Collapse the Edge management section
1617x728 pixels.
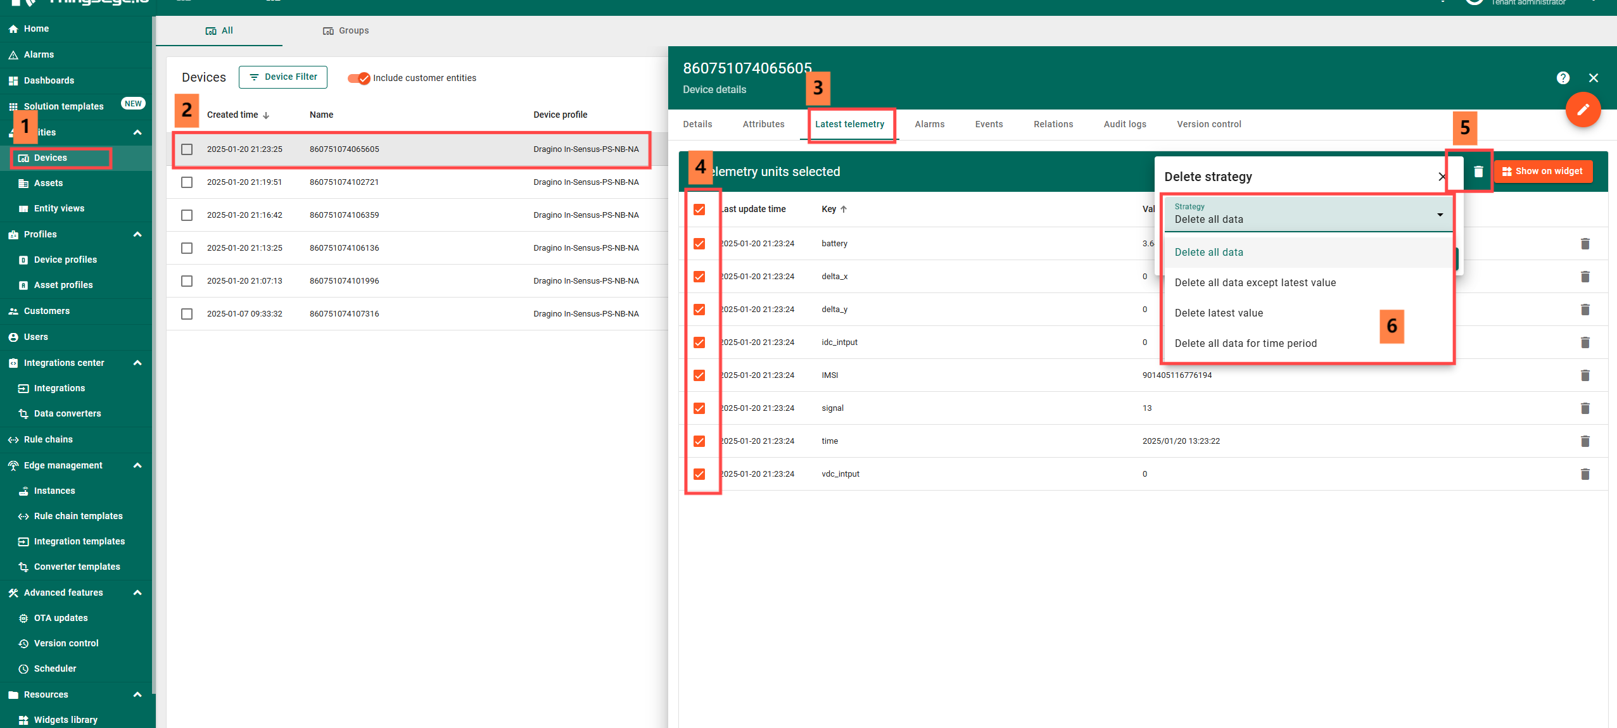pos(137,465)
